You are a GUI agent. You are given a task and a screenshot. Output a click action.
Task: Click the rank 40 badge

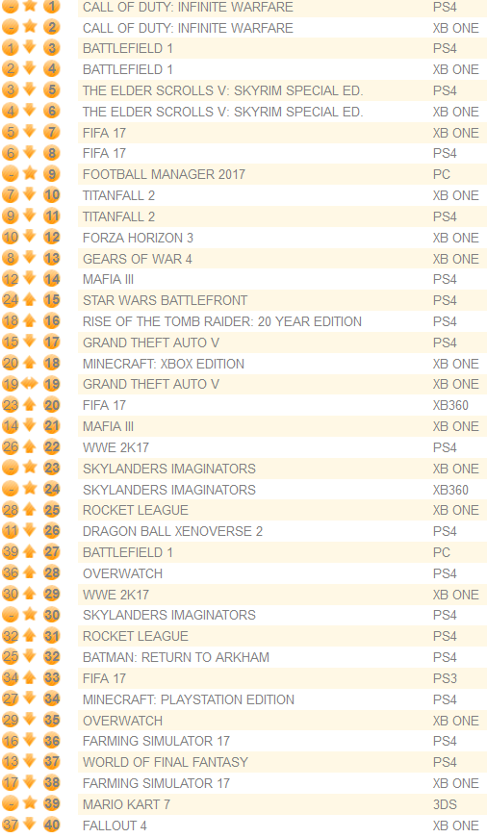coord(52,825)
